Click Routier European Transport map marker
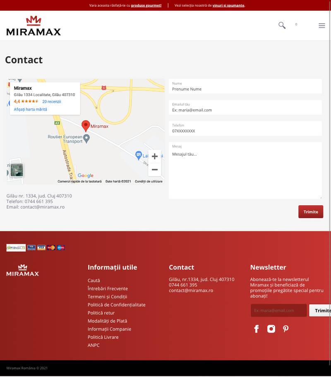This screenshot has height=377, width=331. tap(86, 139)
